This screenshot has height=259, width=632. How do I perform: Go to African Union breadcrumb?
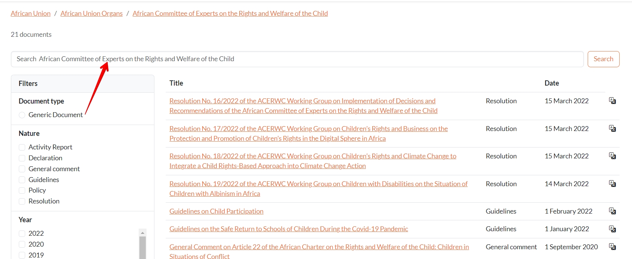click(30, 14)
